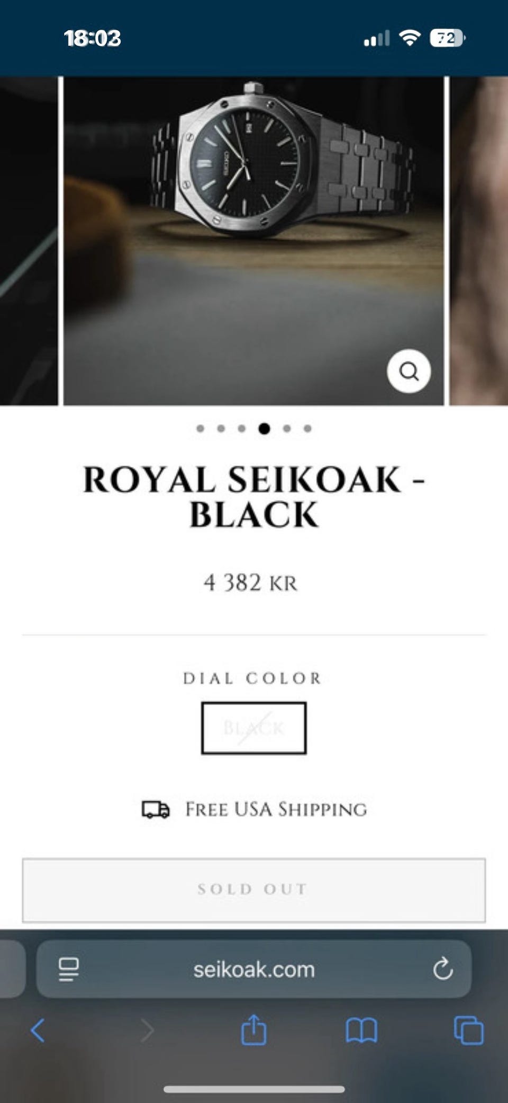The image size is (508, 1103).
Task: Select the second carousel dot
Action: (x=221, y=428)
